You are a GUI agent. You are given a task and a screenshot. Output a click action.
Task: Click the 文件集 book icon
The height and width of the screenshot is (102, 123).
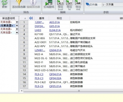click(x=88, y=4)
